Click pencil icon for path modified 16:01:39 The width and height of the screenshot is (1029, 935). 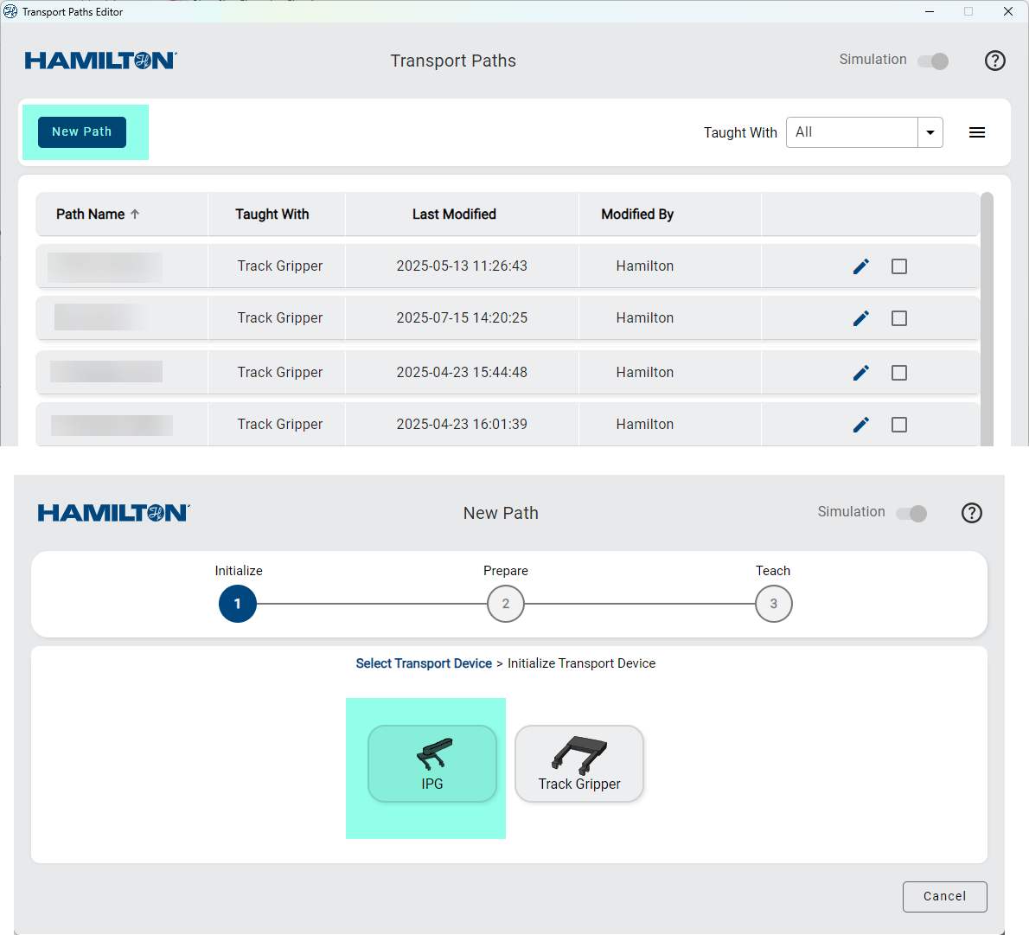pos(860,425)
